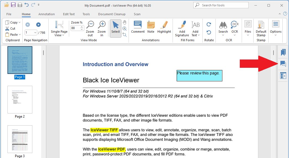Rotate page counterclockwise

pos(209,33)
